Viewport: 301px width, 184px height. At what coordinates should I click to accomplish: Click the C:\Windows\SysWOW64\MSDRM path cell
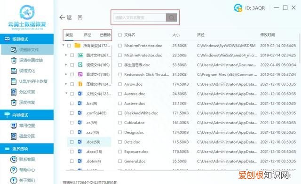pyautogui.click(x=226, y=46)
